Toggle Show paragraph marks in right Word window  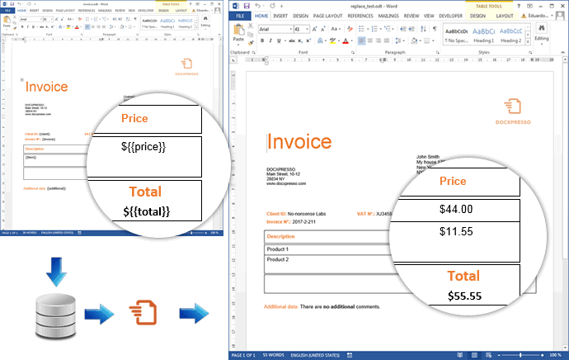(x=435, y=29)
